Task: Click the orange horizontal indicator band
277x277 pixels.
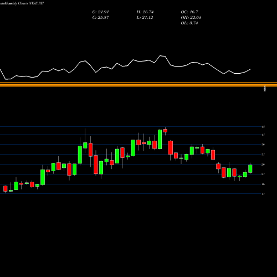Action: 138,84
